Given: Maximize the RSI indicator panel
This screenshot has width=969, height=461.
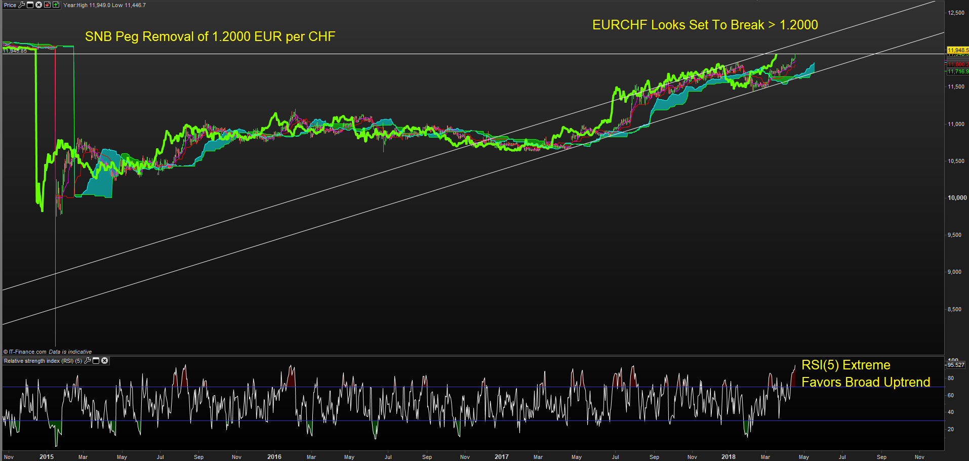Looking at the screenshot, I should pyautogui.click(x=96, y=361).
